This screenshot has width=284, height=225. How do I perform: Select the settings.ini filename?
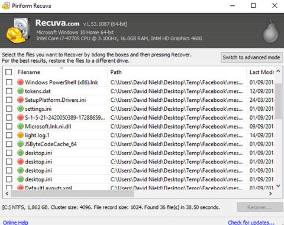pyautogui.click(x=38, y=109)
